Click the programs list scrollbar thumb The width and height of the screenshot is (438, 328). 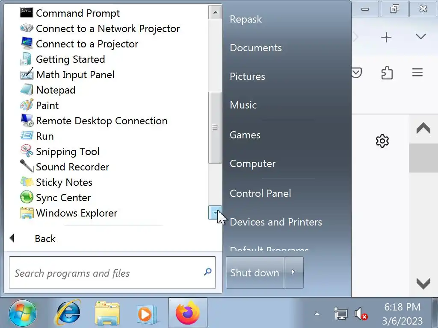click(215, 128)
